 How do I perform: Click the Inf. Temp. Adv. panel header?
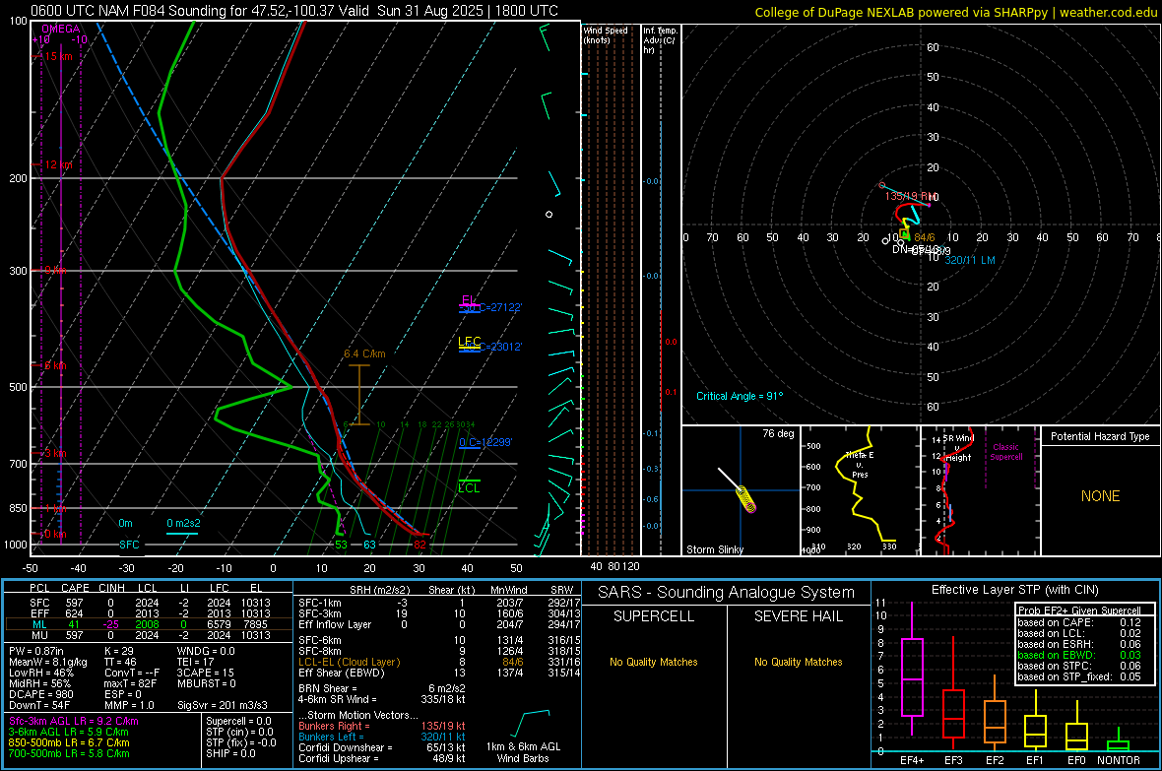(660, 40)
